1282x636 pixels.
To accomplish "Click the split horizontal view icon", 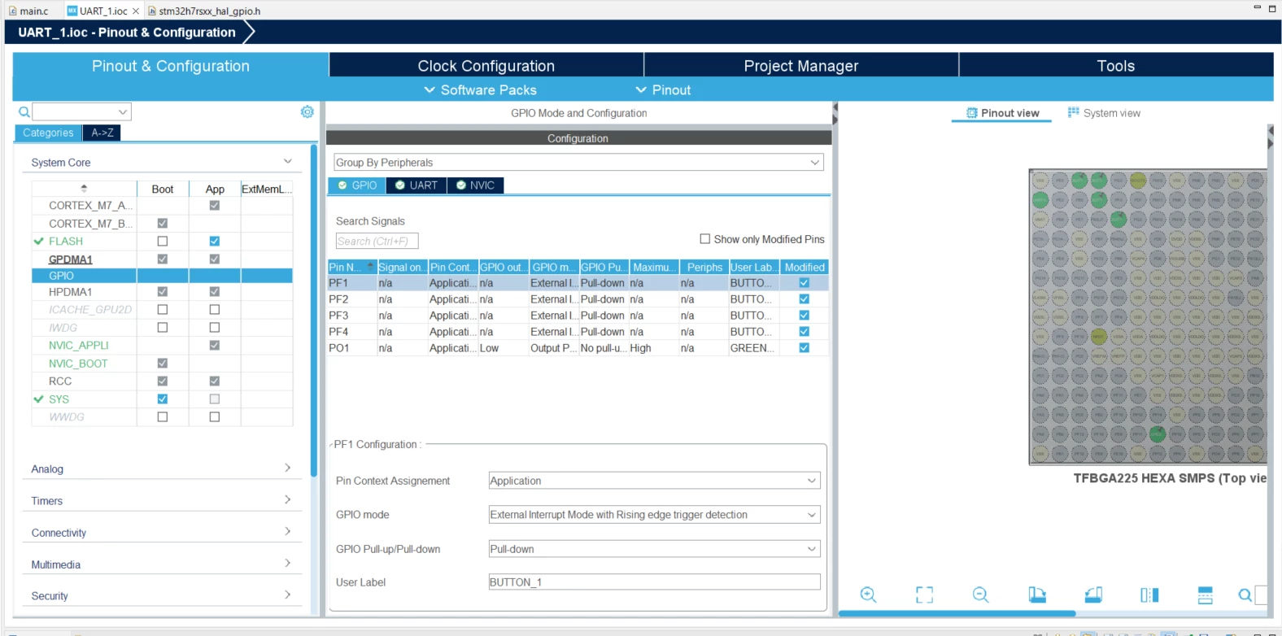I will point(1206,595).
